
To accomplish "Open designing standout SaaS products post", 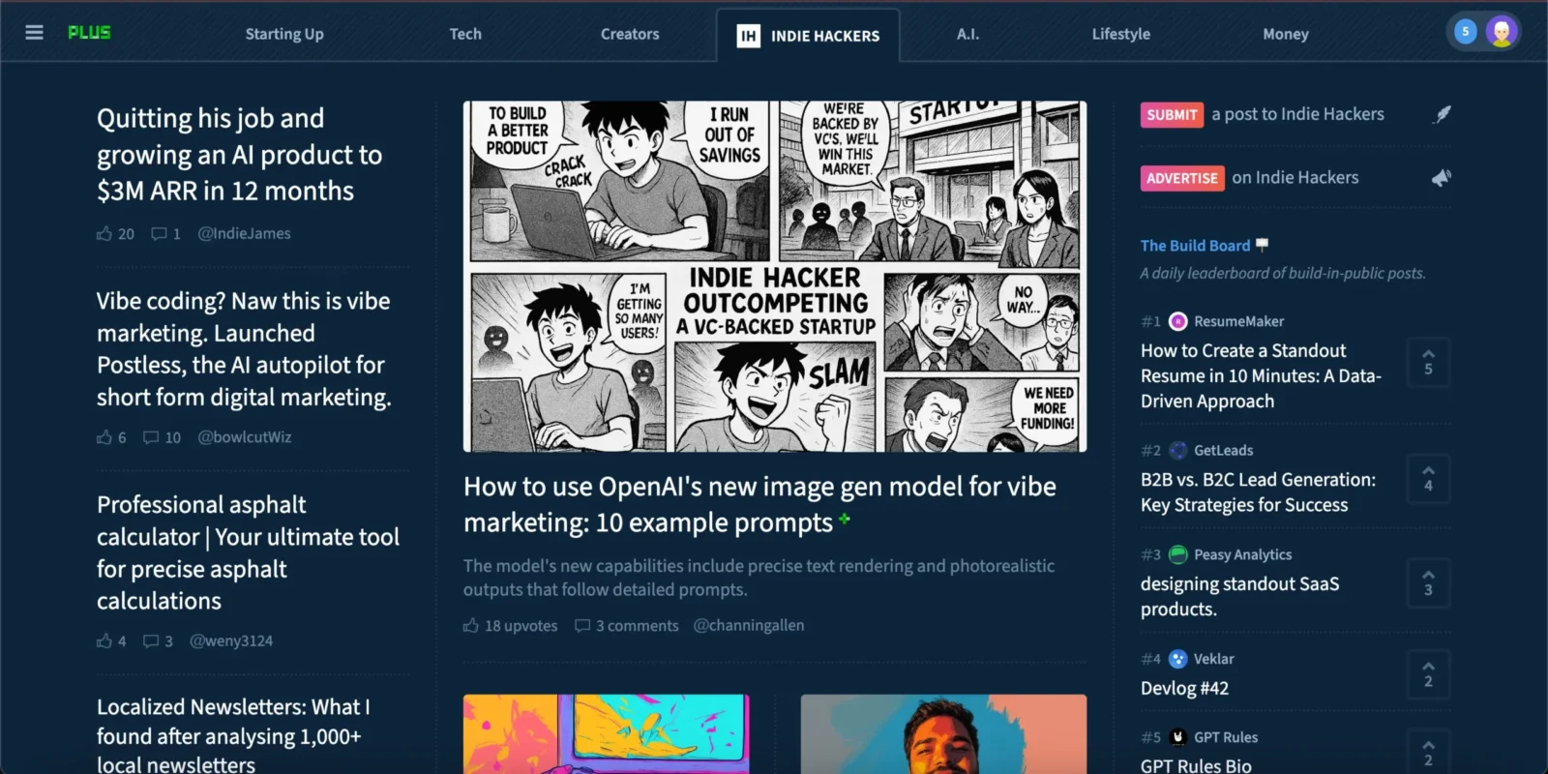I will (1239, 597).
